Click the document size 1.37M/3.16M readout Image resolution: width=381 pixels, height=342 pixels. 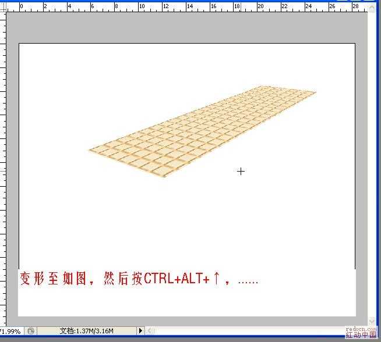click(x=86, y=331)
